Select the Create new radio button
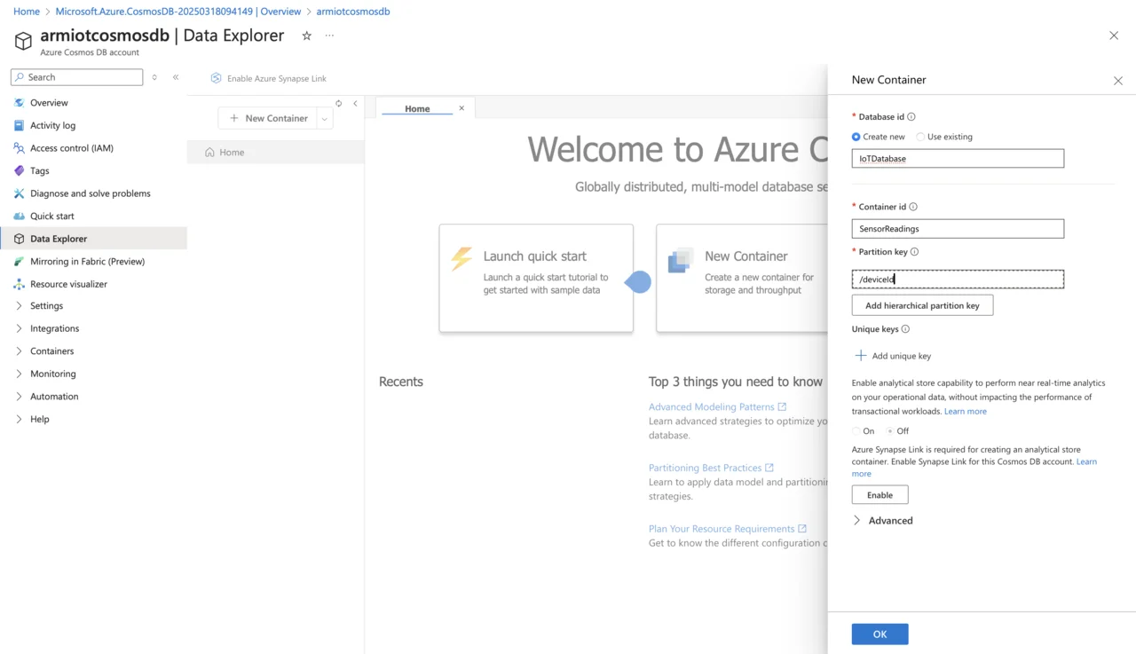Viewport: 1136px width, 654px height. (x=856, y=137)
